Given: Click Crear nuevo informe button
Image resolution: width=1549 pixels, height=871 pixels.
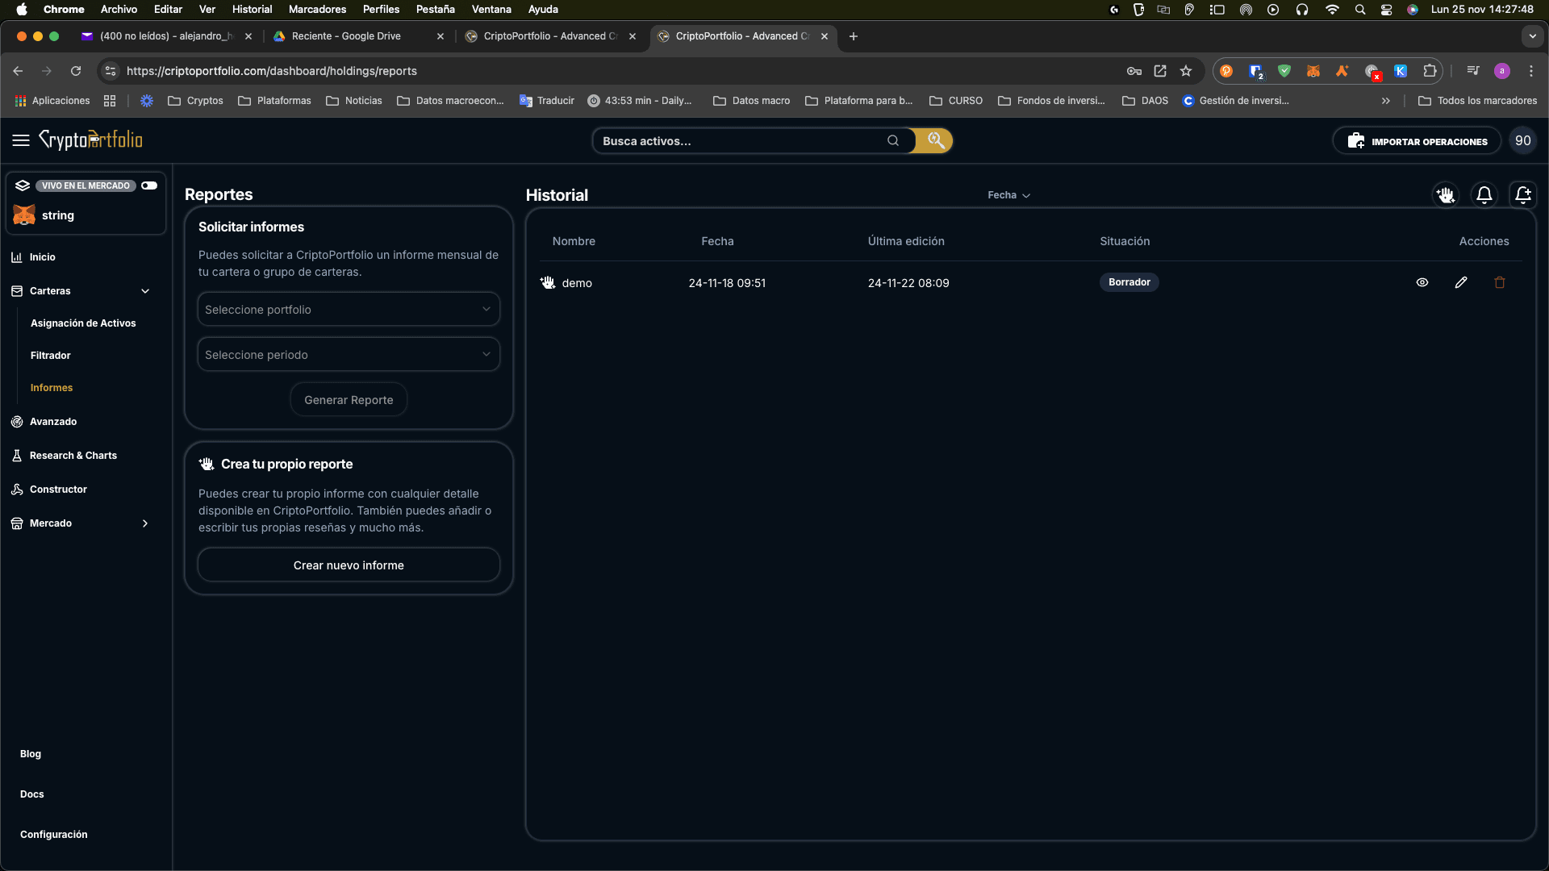Looking at the screenshot, I should point(349,565).
